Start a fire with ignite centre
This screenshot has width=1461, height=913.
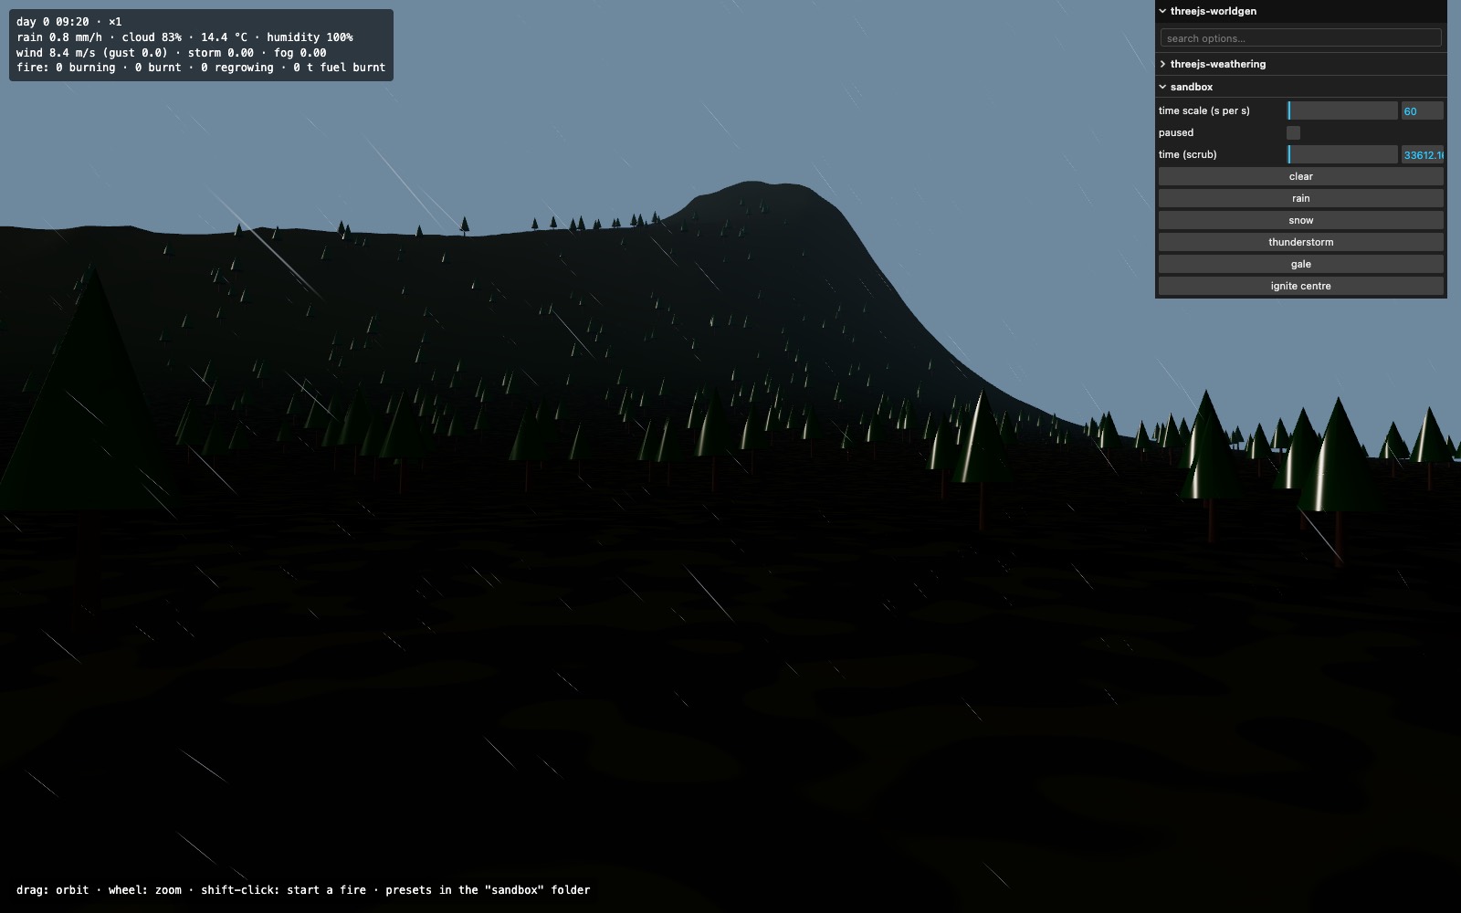pyautogui.click(x=1300, y=286)
